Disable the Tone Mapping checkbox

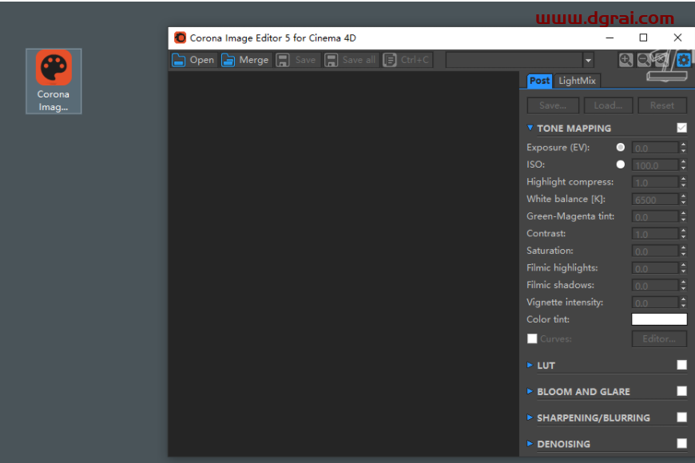pyautogui.click(x=681, y=128)
